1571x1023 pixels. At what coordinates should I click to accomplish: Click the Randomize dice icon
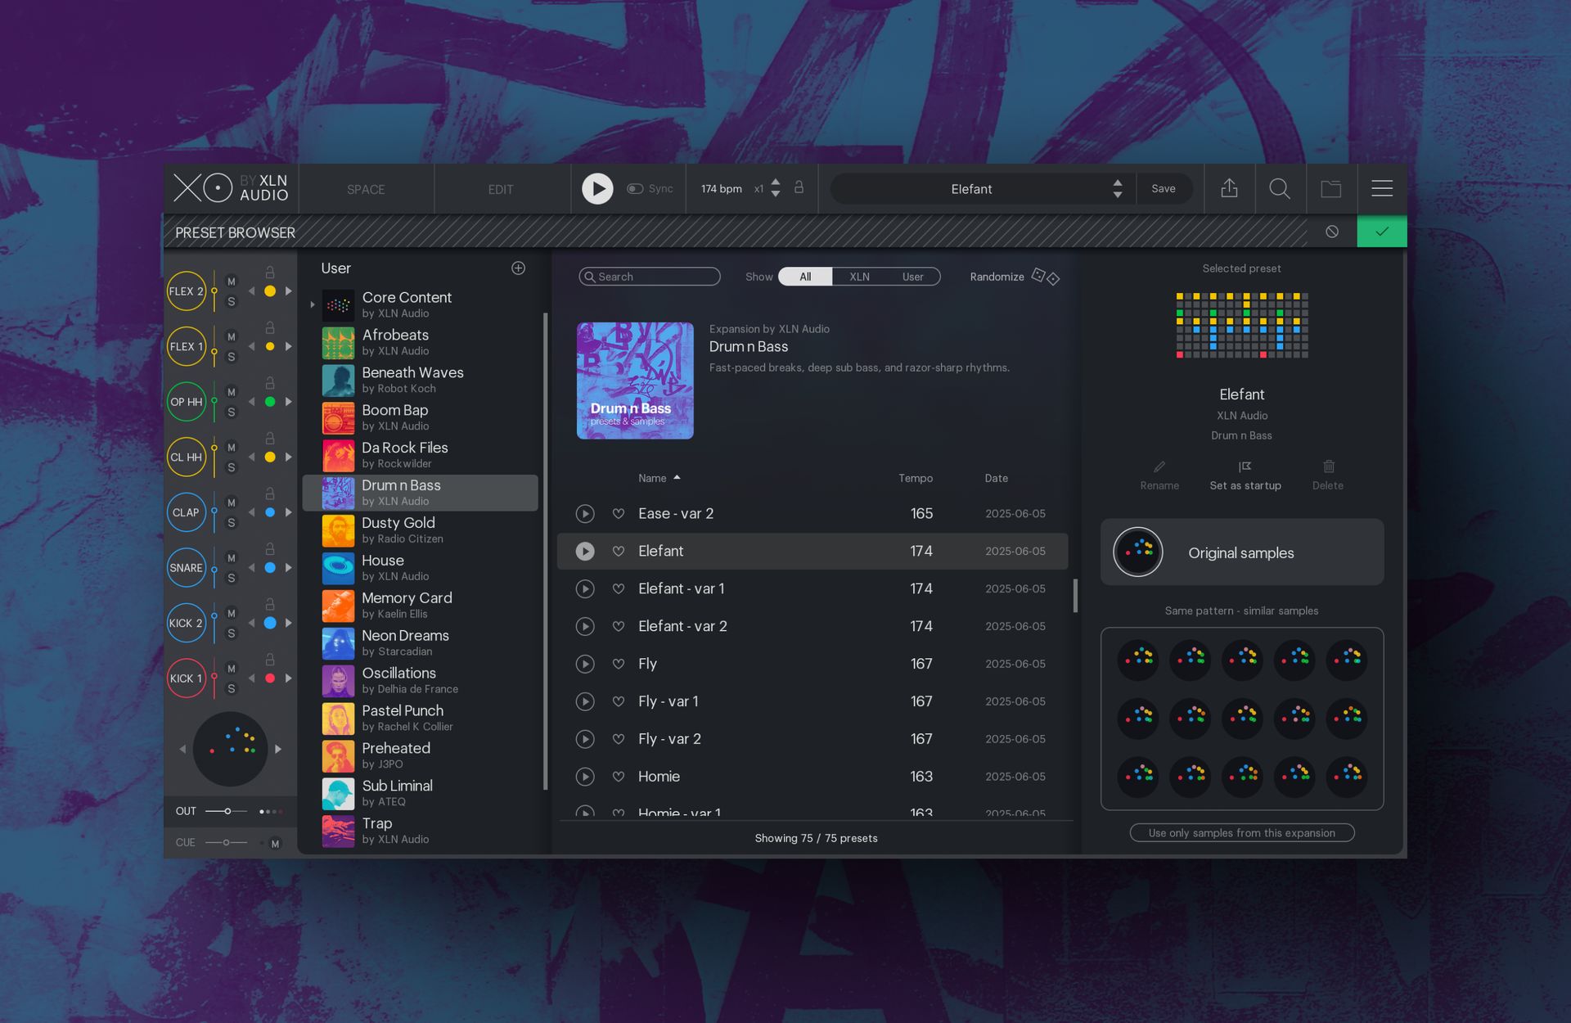(1046, 277)
